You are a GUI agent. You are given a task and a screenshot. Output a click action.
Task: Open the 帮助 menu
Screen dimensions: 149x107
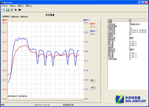click(x=29, y=6)
